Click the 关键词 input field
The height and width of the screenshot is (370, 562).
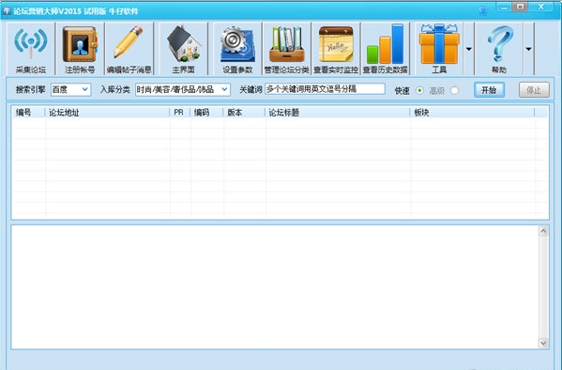click(325, 89)
